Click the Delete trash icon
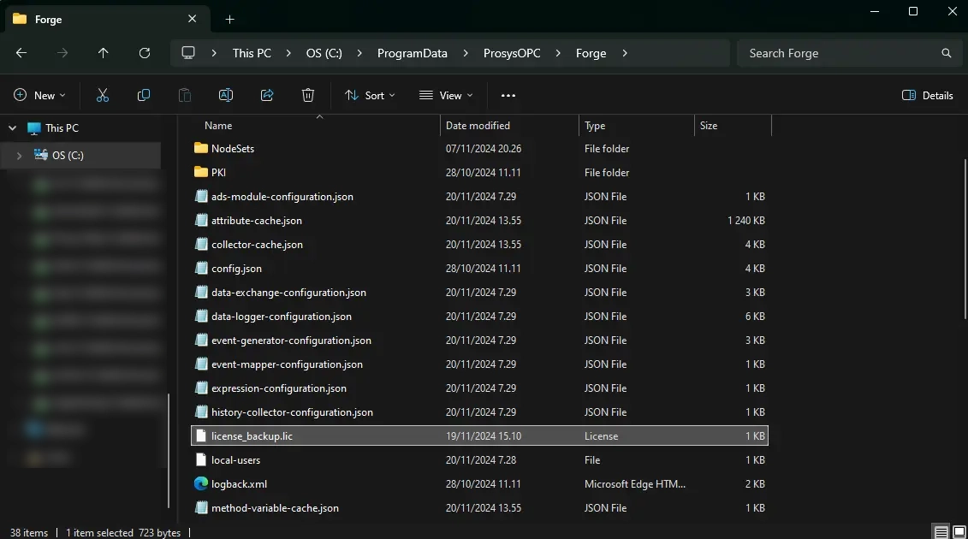 click(x=308, y=95)
